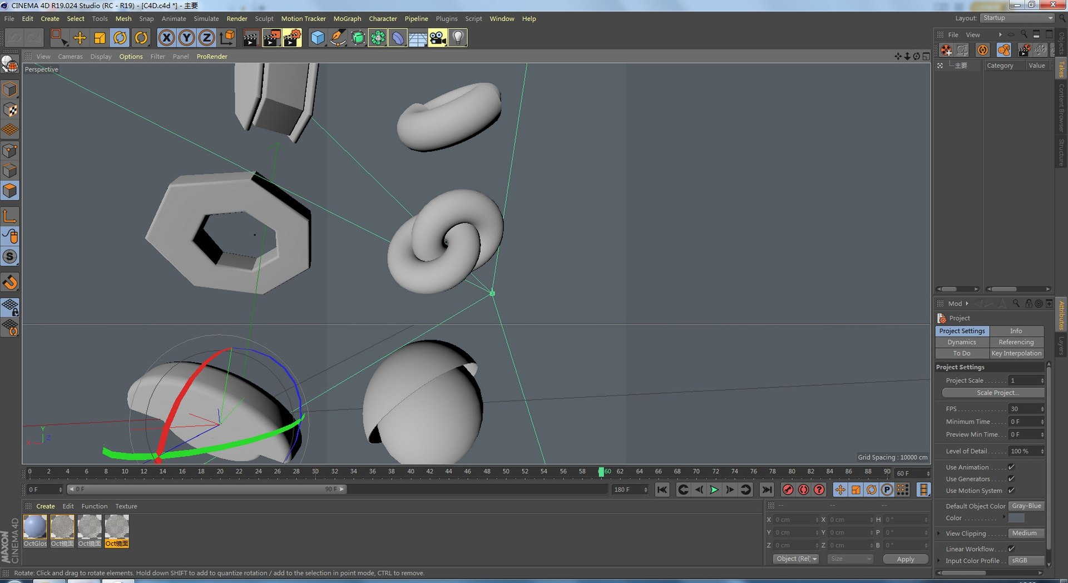Open the File menu

(9, 18)
